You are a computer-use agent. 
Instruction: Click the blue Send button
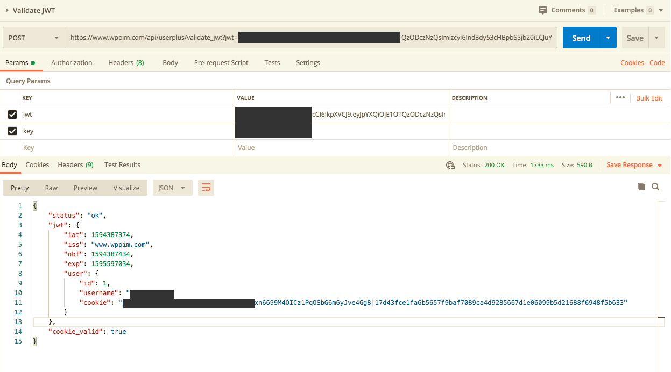pyautogui.click(x=581, y=38)
